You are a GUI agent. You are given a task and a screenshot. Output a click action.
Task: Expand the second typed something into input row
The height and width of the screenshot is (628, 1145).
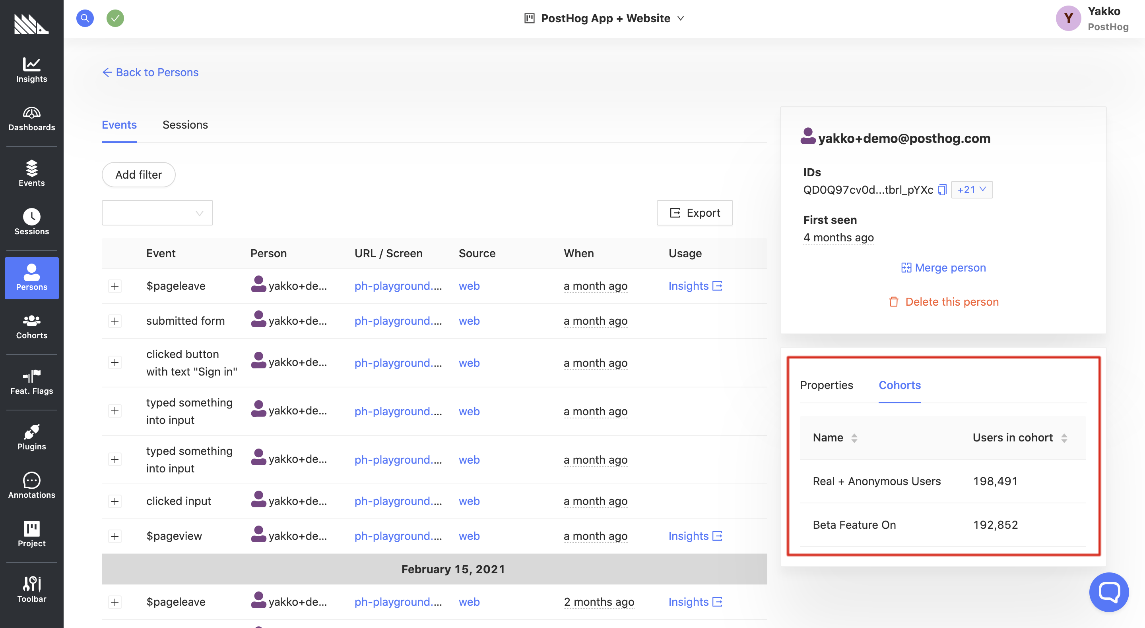pyautogui.click(x=115, y=459)
